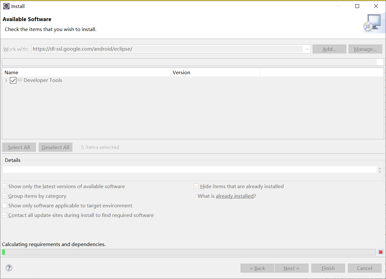This screenshot has width=386, height=279.
Task: Click the Details text area
Action: (190, 170)
